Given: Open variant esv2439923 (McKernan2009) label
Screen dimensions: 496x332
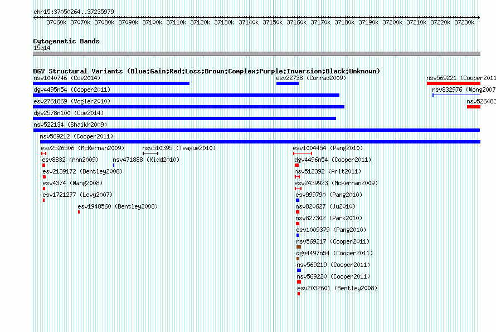Looking at the screenshot, I should pos(336,183).
